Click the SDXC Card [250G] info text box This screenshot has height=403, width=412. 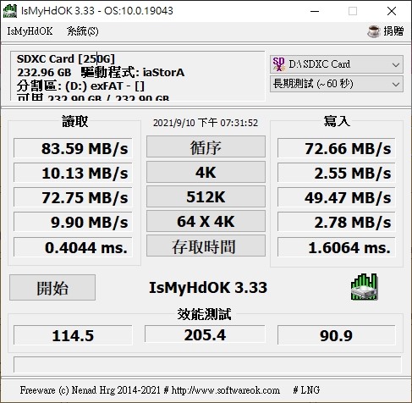pyautogui.click(x=138, y=75)
